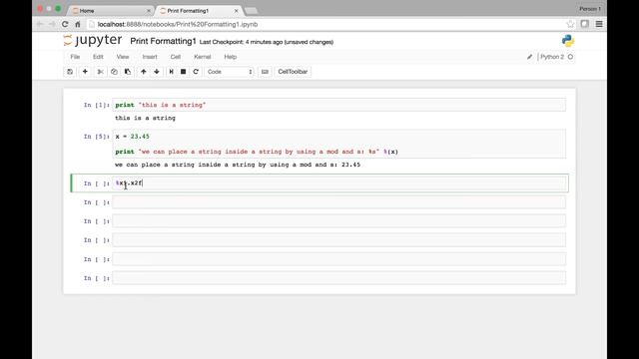
Task: Click the cell containing print "this is a string"
Action: (339, 105)
